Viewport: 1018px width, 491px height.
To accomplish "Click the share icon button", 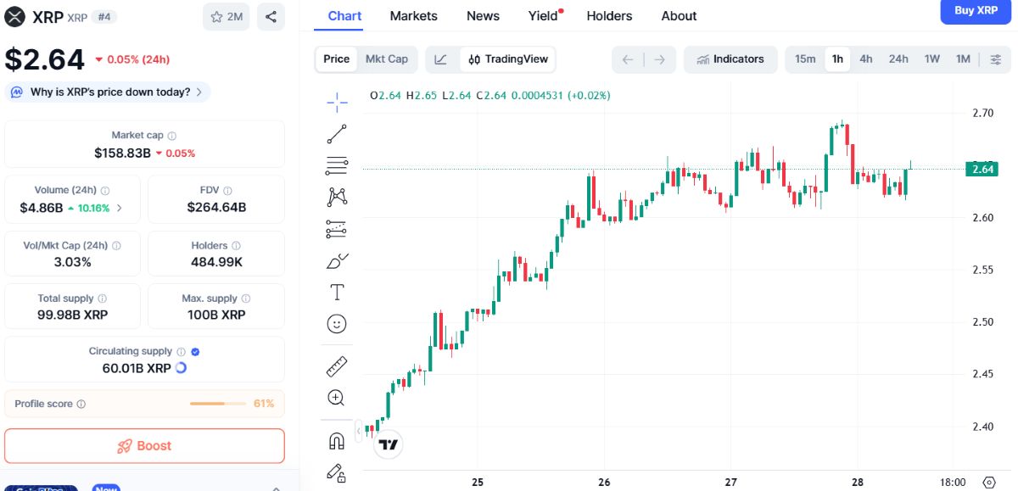I will click(270, 16).
